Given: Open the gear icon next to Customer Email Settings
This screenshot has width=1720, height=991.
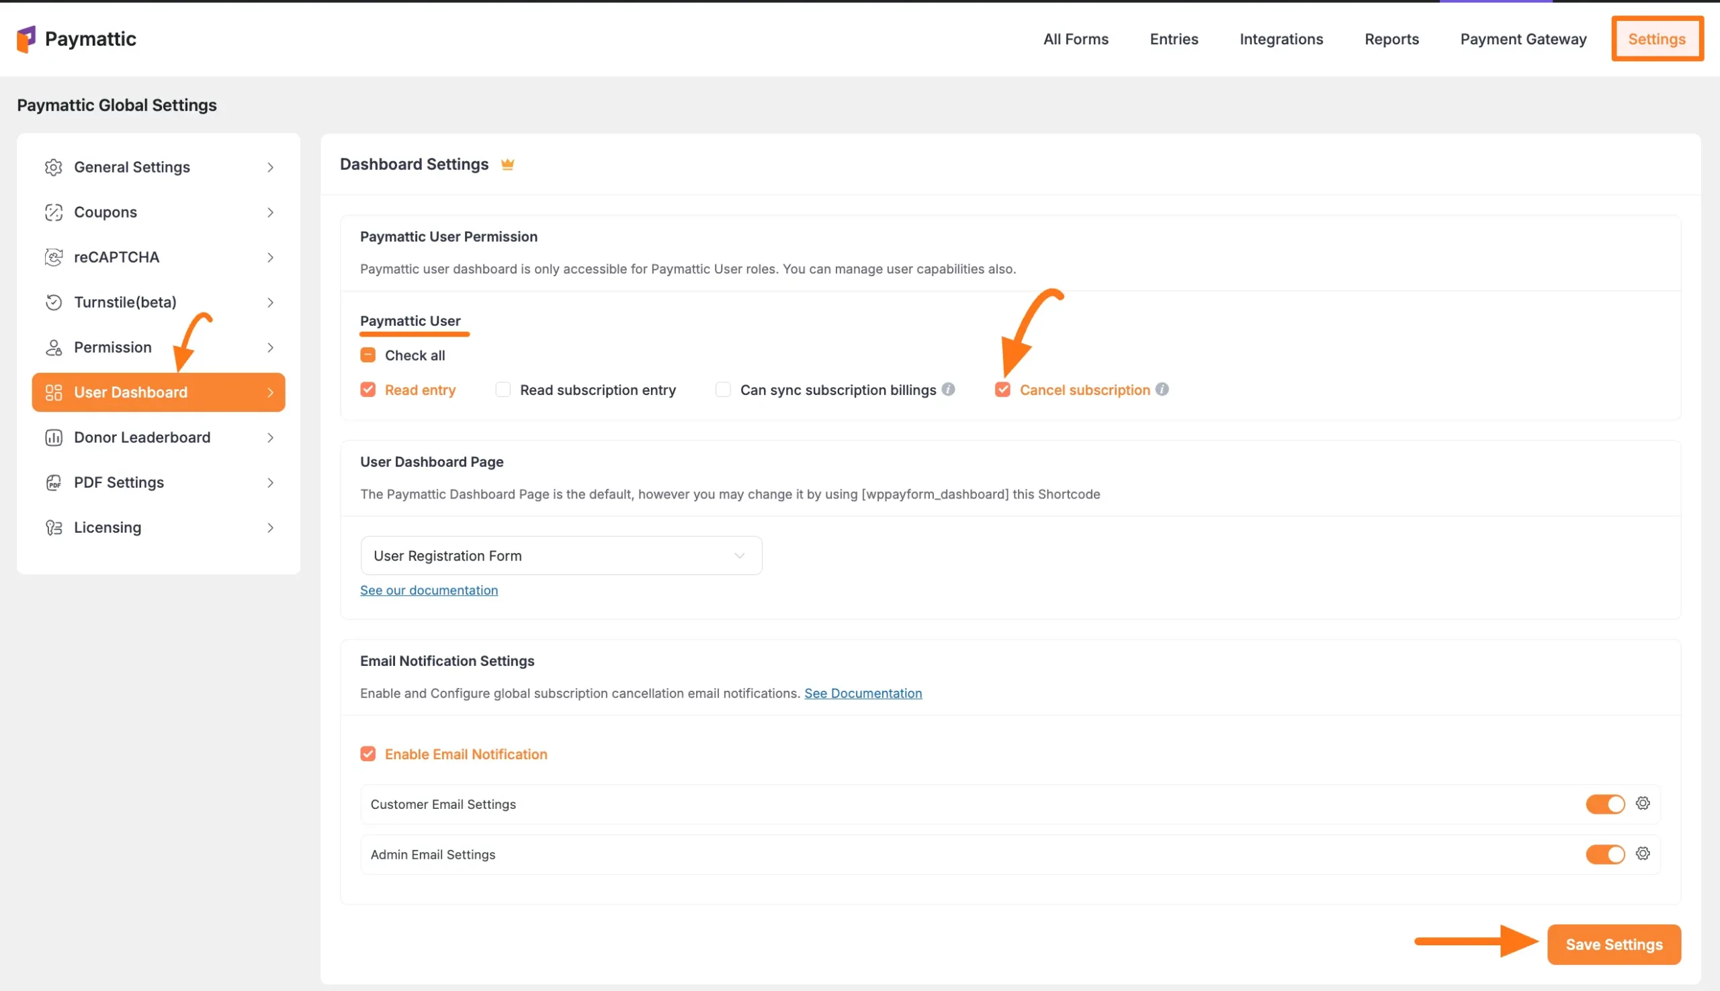Looking at the screenshot, I should pyautogui.click(x=1643, y=803).
